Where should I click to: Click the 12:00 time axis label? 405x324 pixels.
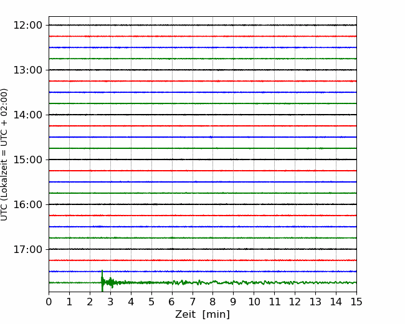27,26
